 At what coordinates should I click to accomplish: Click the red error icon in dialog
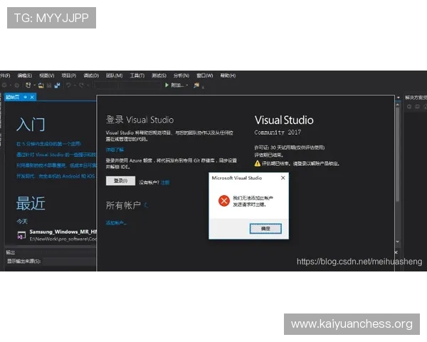224,201
